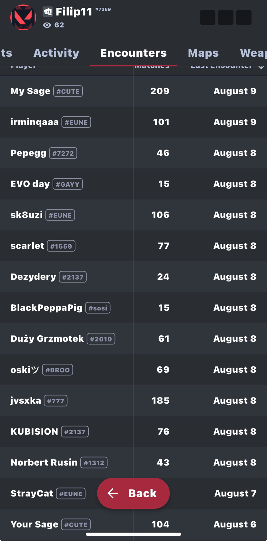267x541 pixels.
Task: Open Norbert Rusin's encounter entry
Action: click(44, 462)
